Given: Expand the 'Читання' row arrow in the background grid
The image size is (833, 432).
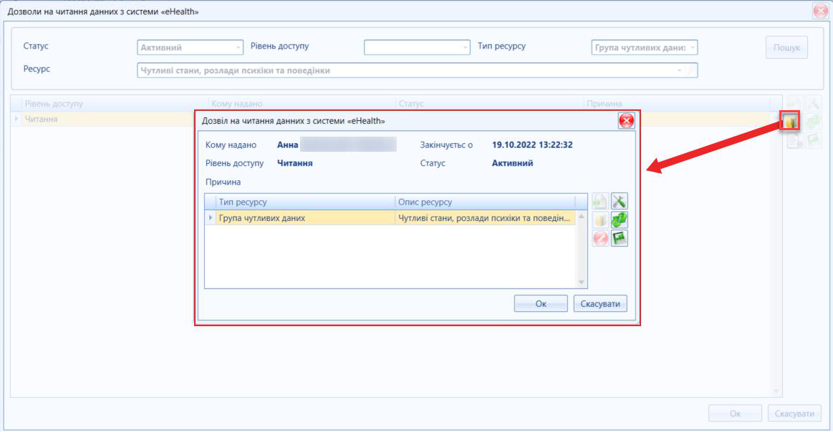Looking at the screenshot, I should click(x=16, y=119).
